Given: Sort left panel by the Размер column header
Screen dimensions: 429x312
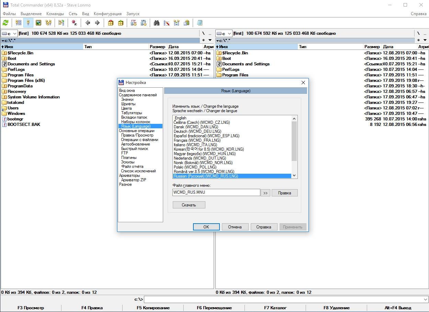Looking at the screenshot, I should pos(157,47).
